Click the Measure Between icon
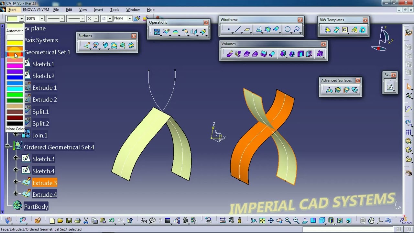 [x=223, y=221]
